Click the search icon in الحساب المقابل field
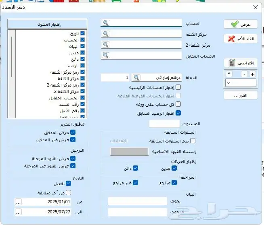 (x=106, y=55)
